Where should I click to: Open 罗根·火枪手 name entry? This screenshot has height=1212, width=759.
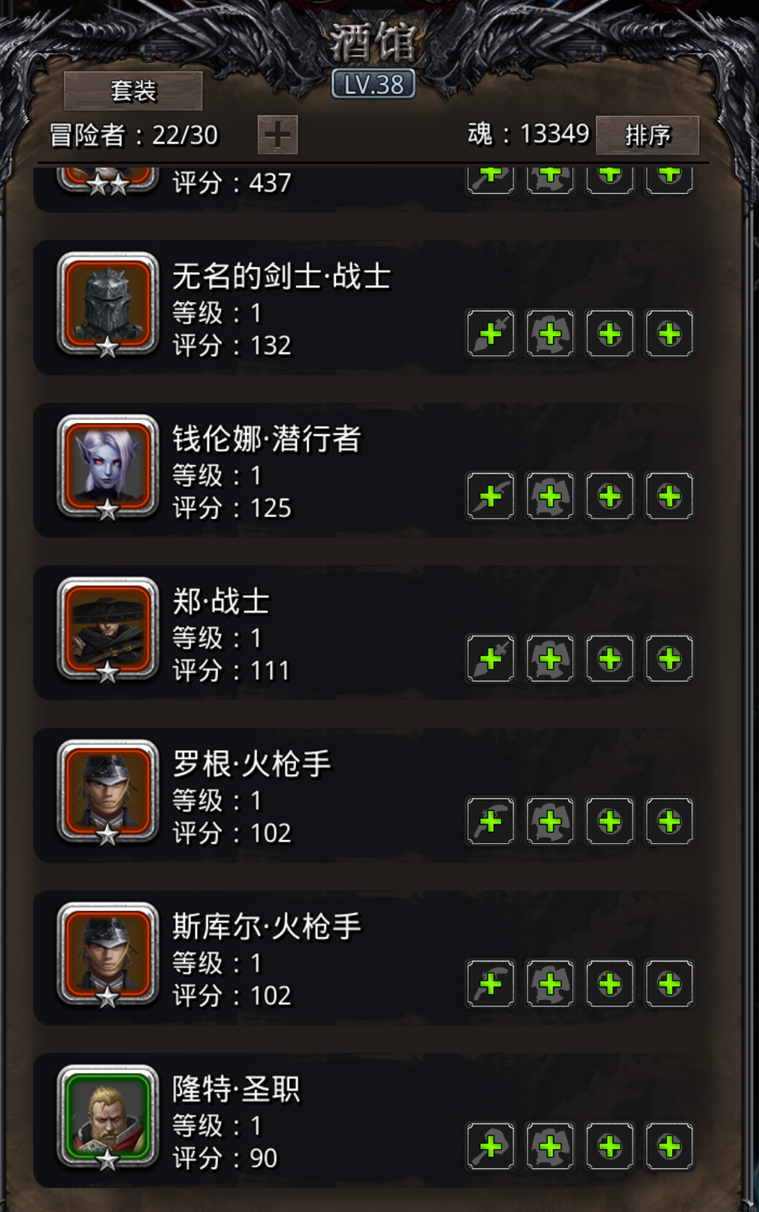(252, 764)
